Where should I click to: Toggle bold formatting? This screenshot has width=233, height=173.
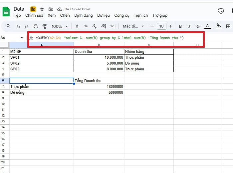(x=180, y=26)
